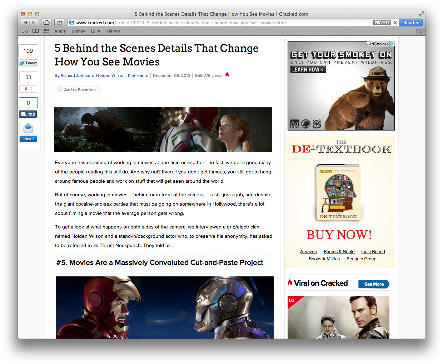Click the 33 plus-one count bubble
Viewport: 443px width, 364px height.
pyautogui.click(x=28, y=77)
